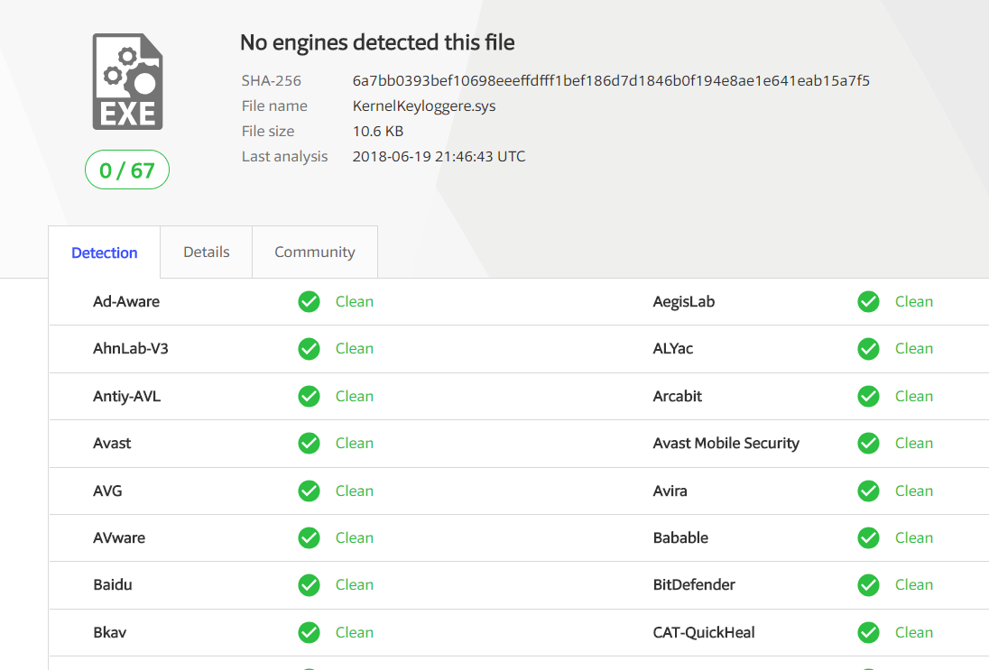Click the check icon for Avast Mobile Security
Screen dimensions: 989x670
[868, 443]
